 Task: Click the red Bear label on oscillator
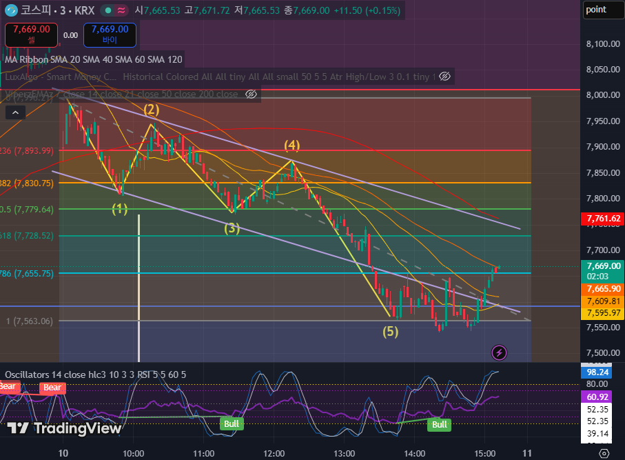(x=52, y=388)
